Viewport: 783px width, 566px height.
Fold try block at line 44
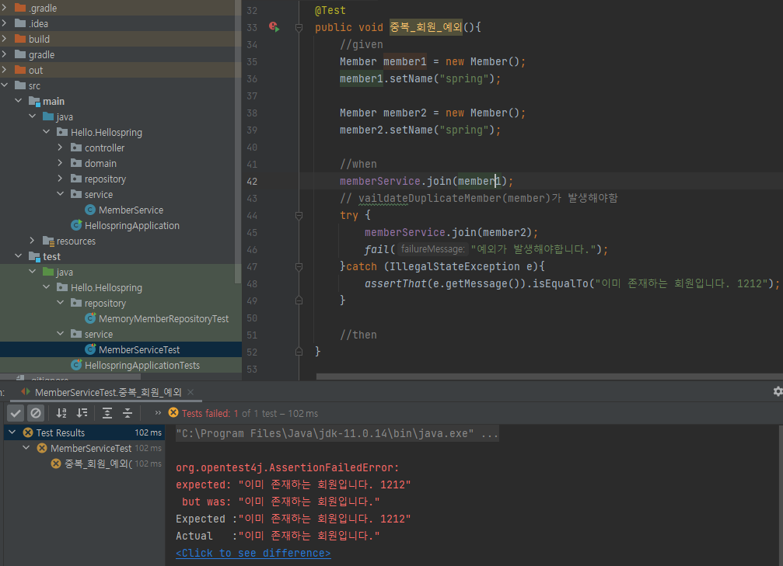[299, 215]
